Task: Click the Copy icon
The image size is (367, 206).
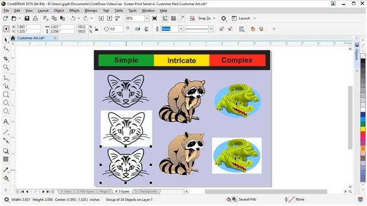Action: click(x=54, y=18)
